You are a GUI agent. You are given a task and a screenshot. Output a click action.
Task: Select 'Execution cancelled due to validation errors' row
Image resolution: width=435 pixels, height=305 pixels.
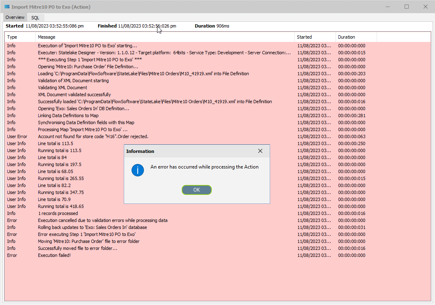click(217, 220)
